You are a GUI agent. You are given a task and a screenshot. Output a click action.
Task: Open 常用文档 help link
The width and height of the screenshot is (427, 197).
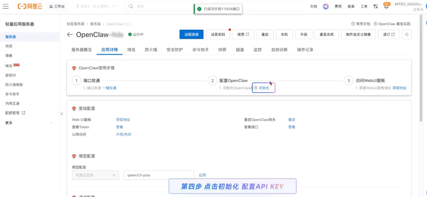coord(361,24)
